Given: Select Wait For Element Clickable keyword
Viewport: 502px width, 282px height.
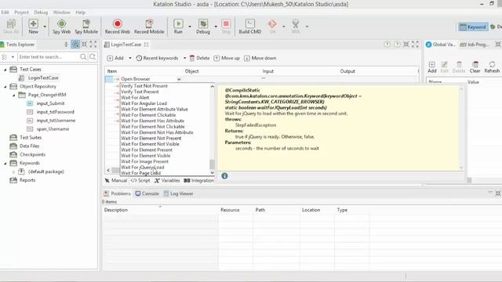Looking at the screenshot, I should [x=148, y=115].
